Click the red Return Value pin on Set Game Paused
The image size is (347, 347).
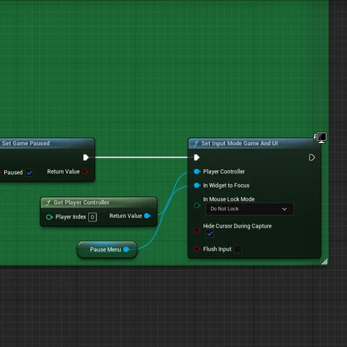click(85, 171)
